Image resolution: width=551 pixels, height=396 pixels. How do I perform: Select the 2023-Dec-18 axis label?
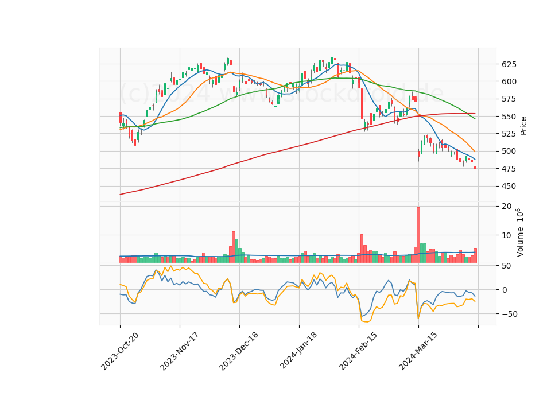239,351
